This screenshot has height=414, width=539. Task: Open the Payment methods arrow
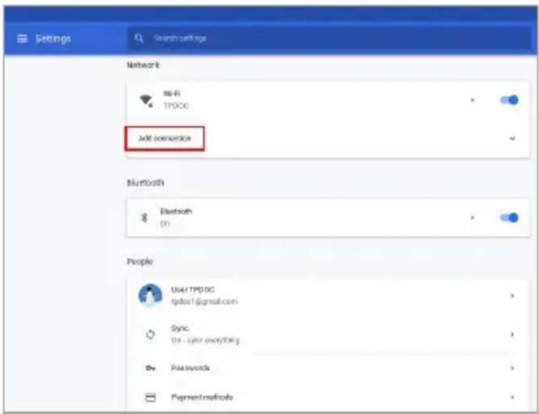pos(512,398)
